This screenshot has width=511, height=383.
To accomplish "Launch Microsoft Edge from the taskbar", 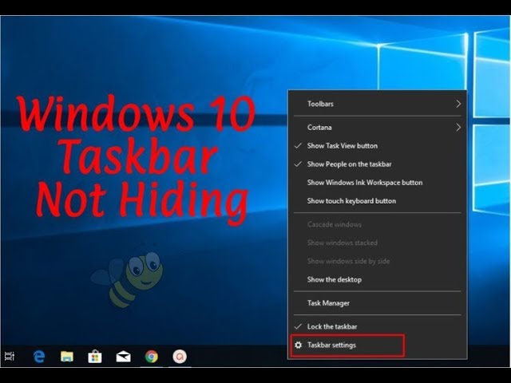I will click(39, 357).
